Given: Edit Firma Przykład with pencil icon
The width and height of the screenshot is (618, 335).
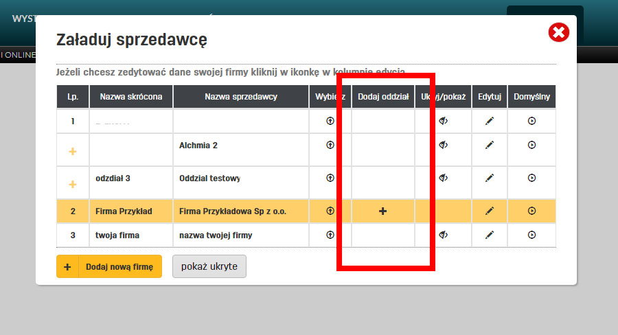Looking at the screenshot, I should [490, 211].
